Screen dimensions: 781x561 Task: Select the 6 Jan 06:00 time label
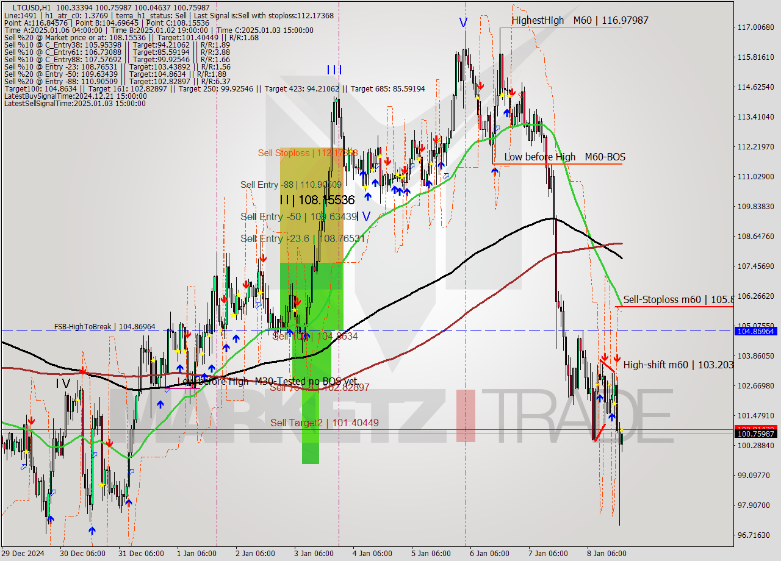click(489, 554)
